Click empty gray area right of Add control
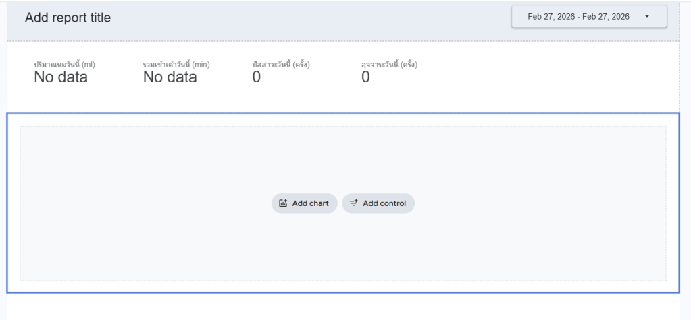Image resolution: width=691 pixels, height=320 pixels. [540, 203]
